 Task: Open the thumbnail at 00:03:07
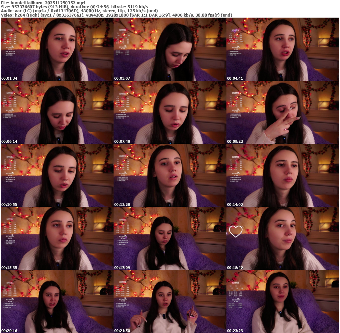click(170, 49)
